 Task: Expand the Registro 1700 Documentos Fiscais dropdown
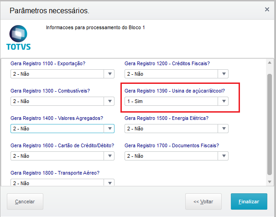coord(224,156)
